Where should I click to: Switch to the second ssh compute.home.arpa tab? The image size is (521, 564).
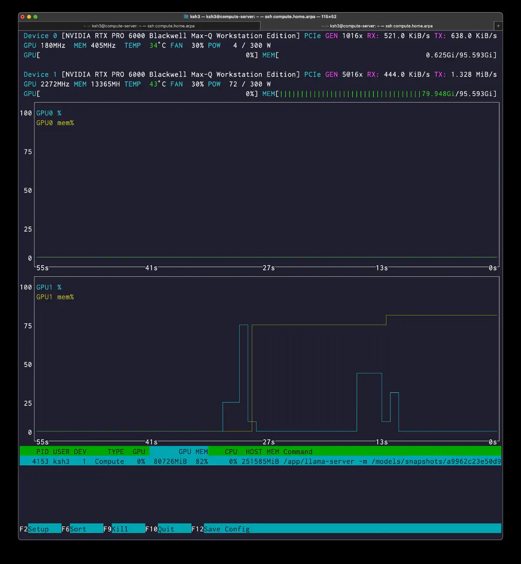tap(377, 26)
